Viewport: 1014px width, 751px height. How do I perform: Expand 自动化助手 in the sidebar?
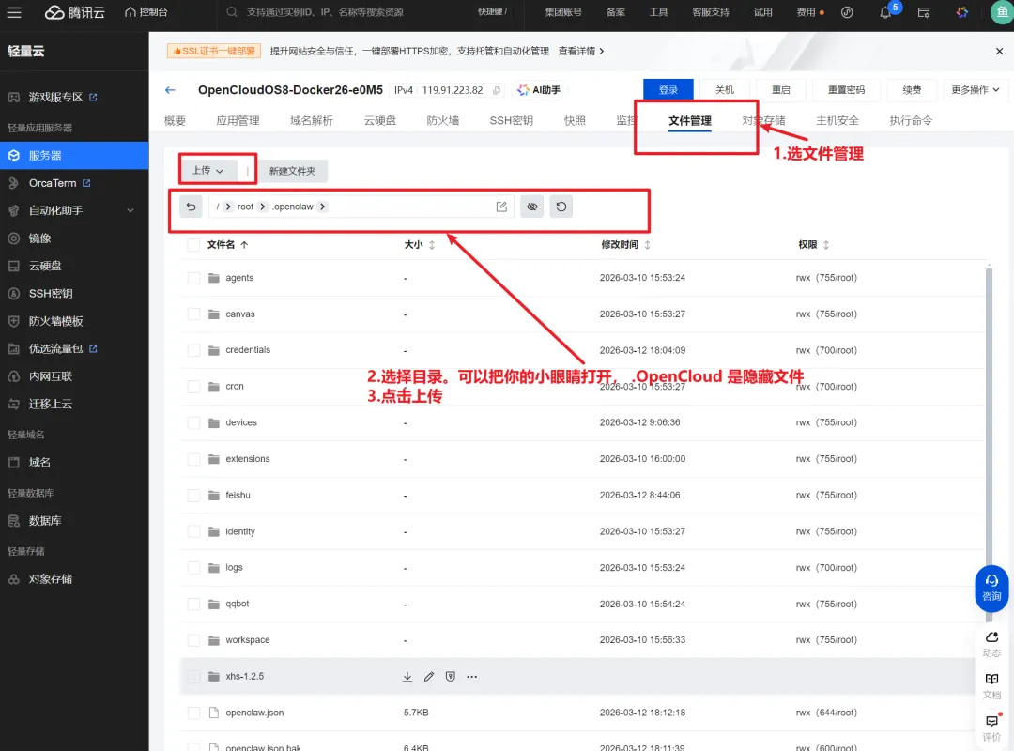coord(130,211)
